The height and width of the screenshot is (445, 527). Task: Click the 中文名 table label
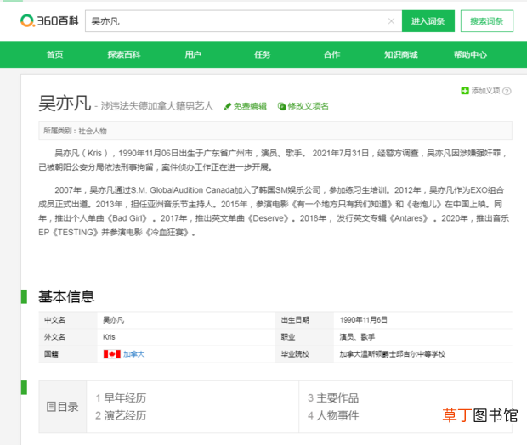point(54,320)
